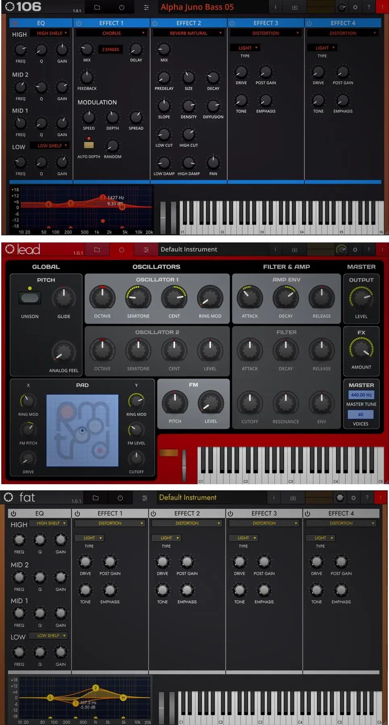Open the sliders settings icon in fat plugin
The image size is (389, 725).
(145, 498)
